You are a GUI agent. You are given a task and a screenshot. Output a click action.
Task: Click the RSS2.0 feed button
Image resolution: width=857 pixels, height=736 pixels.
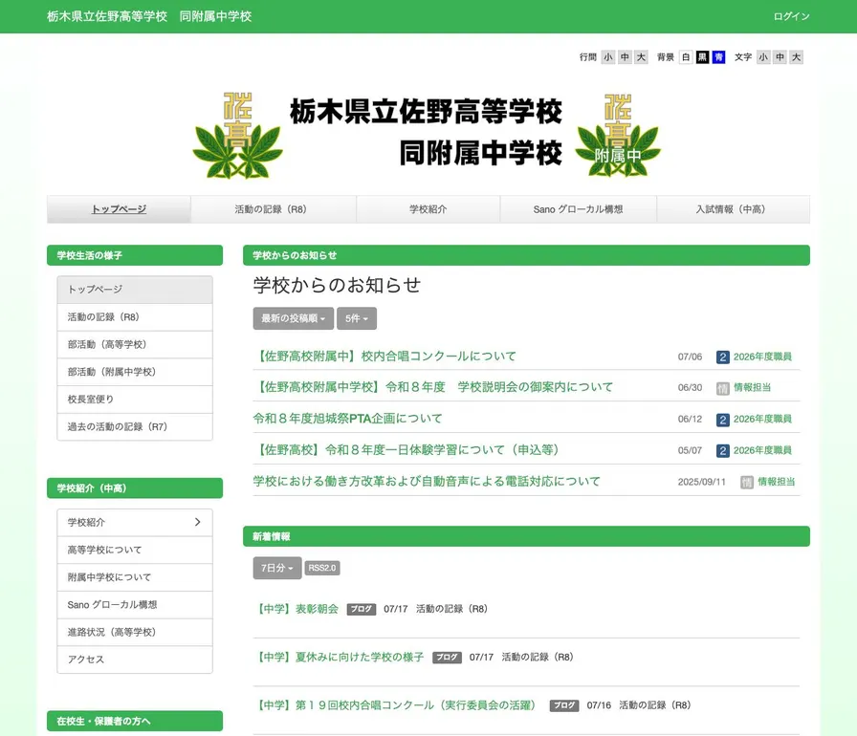322,568
